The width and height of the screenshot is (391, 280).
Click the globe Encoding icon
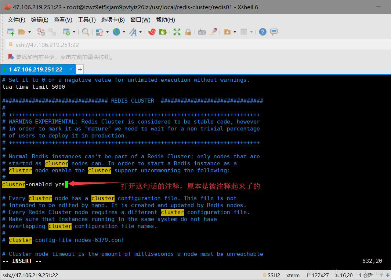point(116,32)
